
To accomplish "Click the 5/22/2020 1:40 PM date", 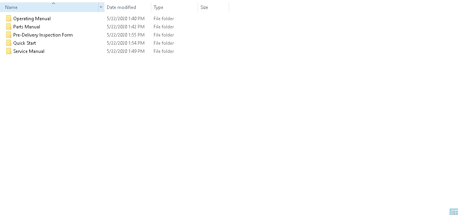I will click(126, 19).
